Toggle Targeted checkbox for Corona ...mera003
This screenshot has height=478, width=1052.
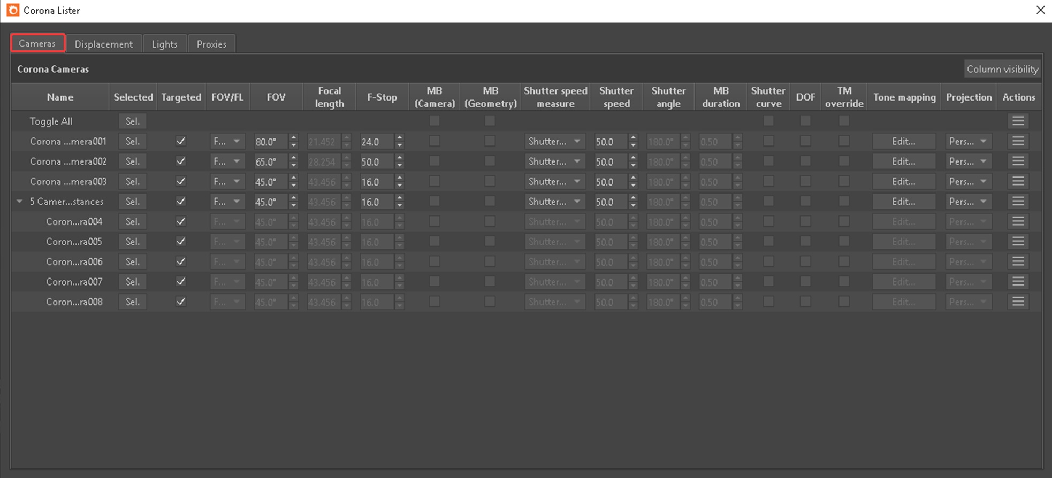(x=181, y=181)
